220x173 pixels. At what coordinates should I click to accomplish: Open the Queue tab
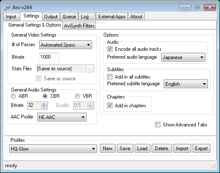[x=69, y=17]
